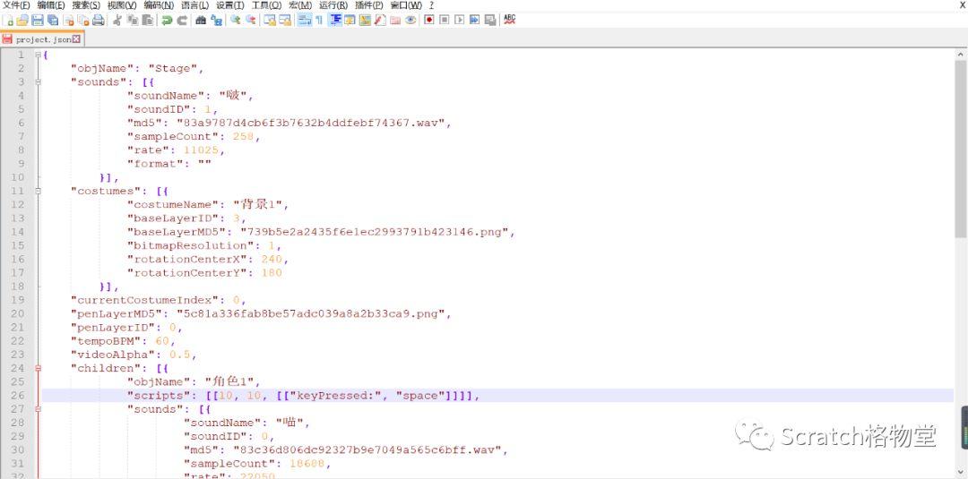
Task: Open Folder as Workspace icon
Action: (393, 20)
